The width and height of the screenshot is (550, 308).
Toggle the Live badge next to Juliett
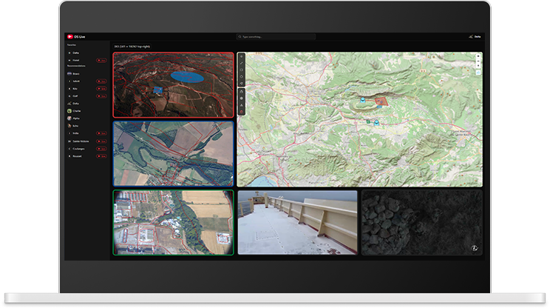coord(101,81)
